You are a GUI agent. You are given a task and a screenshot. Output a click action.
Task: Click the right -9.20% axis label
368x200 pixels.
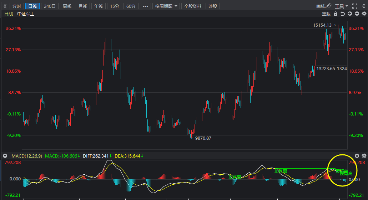coord(356,135)
